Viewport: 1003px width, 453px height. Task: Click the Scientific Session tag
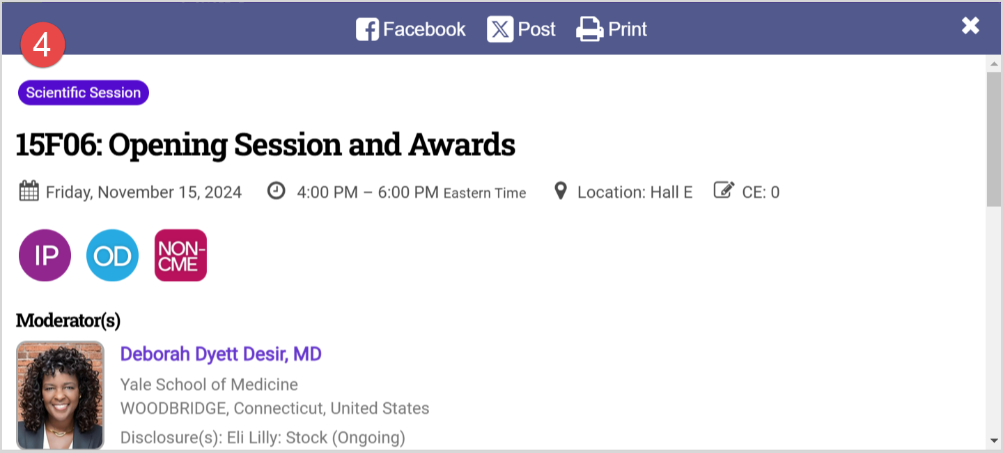coord(84,93)
